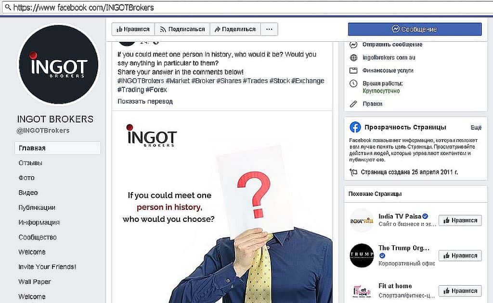Open The Trump Org page thumbnail
493x303 pixels.
tap(362, 255)
